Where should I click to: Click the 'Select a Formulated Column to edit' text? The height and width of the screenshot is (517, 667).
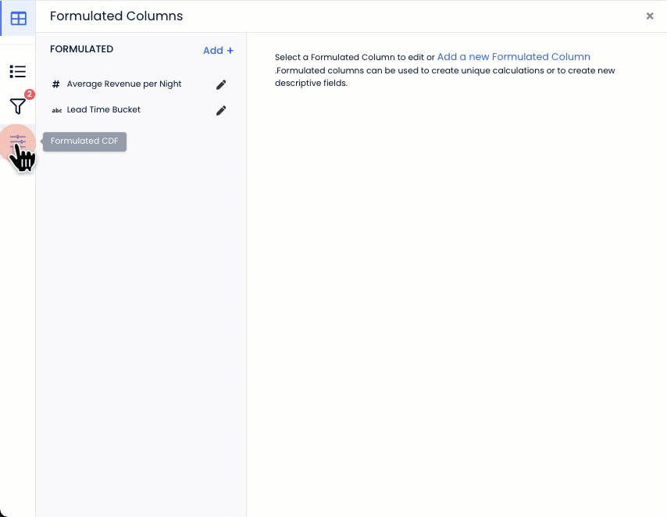(x=349, y=58)
